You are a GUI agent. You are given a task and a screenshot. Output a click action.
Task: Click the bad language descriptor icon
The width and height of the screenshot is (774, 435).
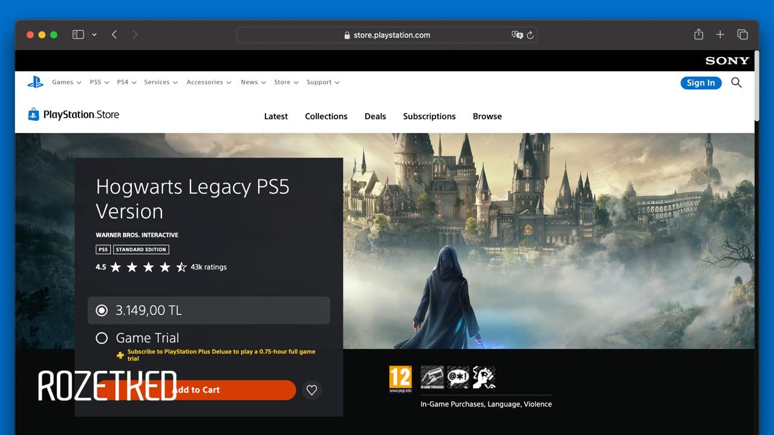(x=458, y=377)
